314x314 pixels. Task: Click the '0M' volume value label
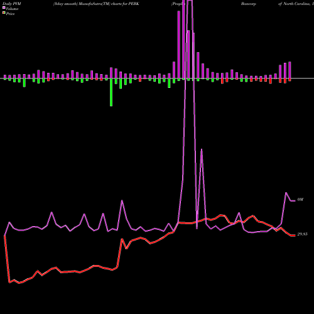(x=300, y=200)
